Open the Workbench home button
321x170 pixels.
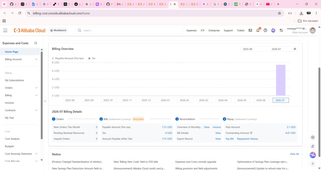tap(58, 31)
